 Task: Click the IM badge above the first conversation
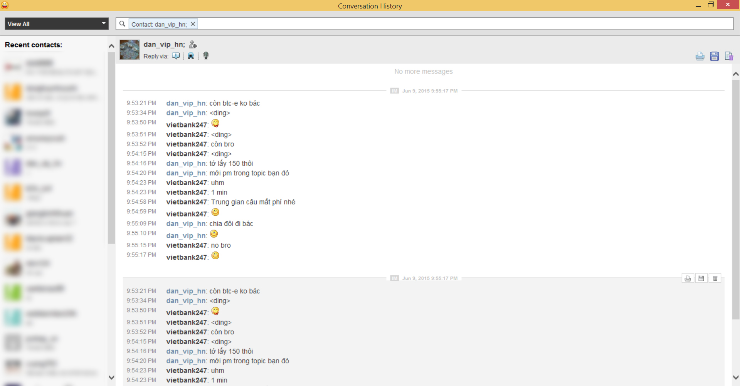(x=394, y=91)
